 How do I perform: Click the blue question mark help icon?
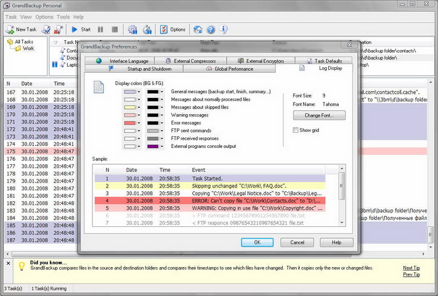(210, 30)
